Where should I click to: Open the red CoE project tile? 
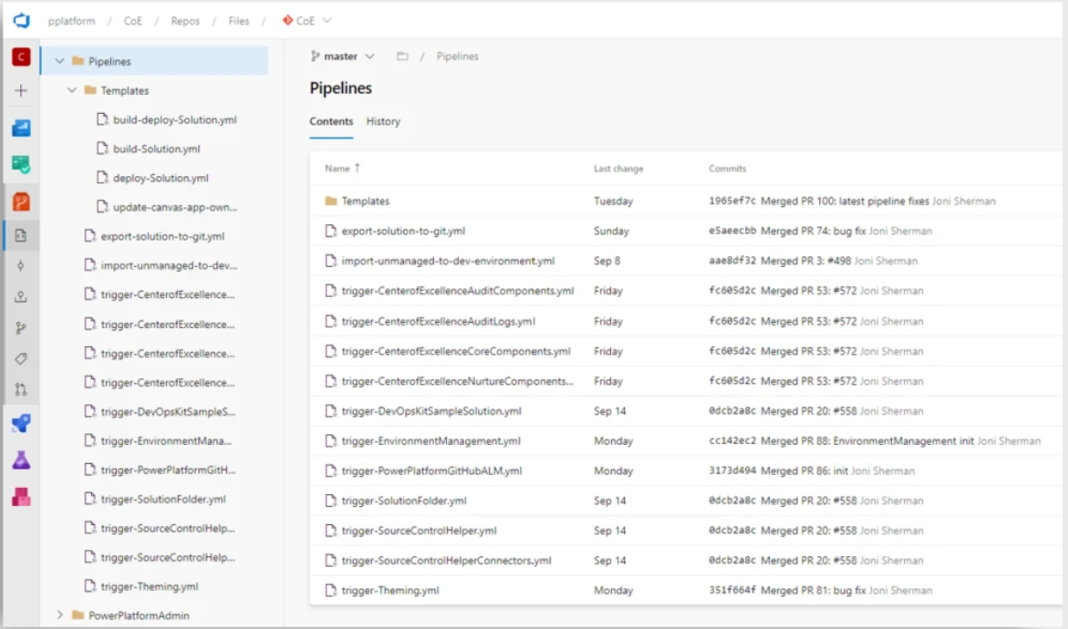pos(21,57)
